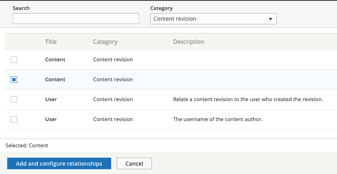
Task: Tick checkbox for User who created the revision
Action: [14, 100]
